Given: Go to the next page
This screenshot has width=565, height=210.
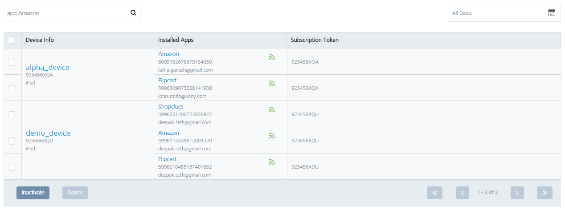Looking at the screenshot, I should coord(517,193).
